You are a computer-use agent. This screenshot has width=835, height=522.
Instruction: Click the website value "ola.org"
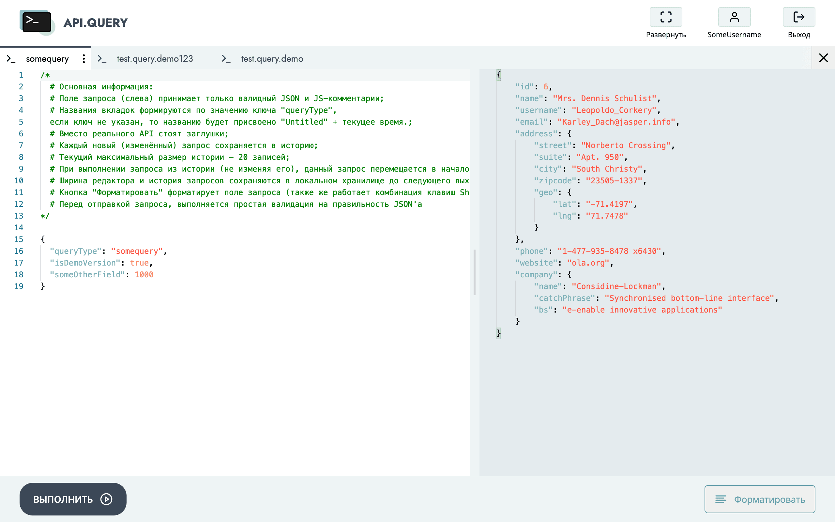pos(588,263)
